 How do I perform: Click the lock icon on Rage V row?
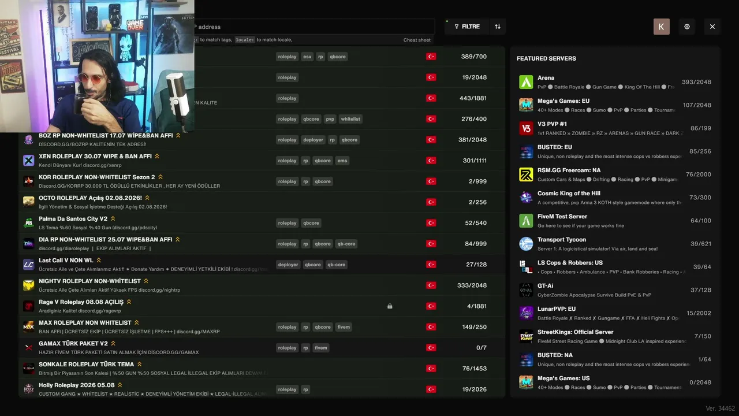coord(390,306)
